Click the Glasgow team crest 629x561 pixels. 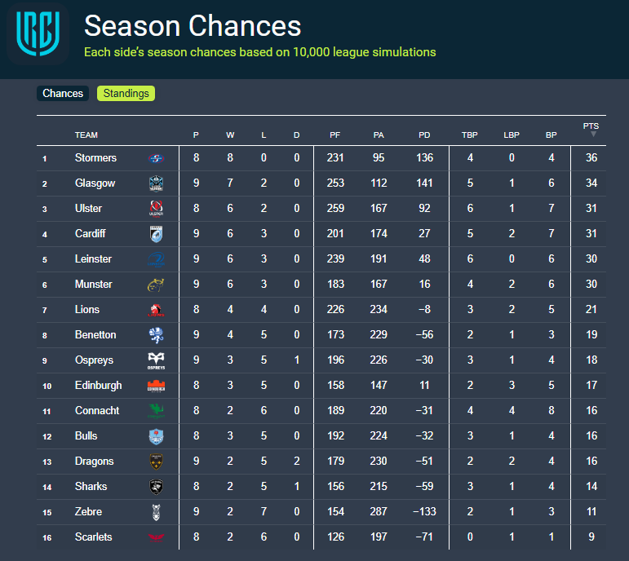[157, 183]
